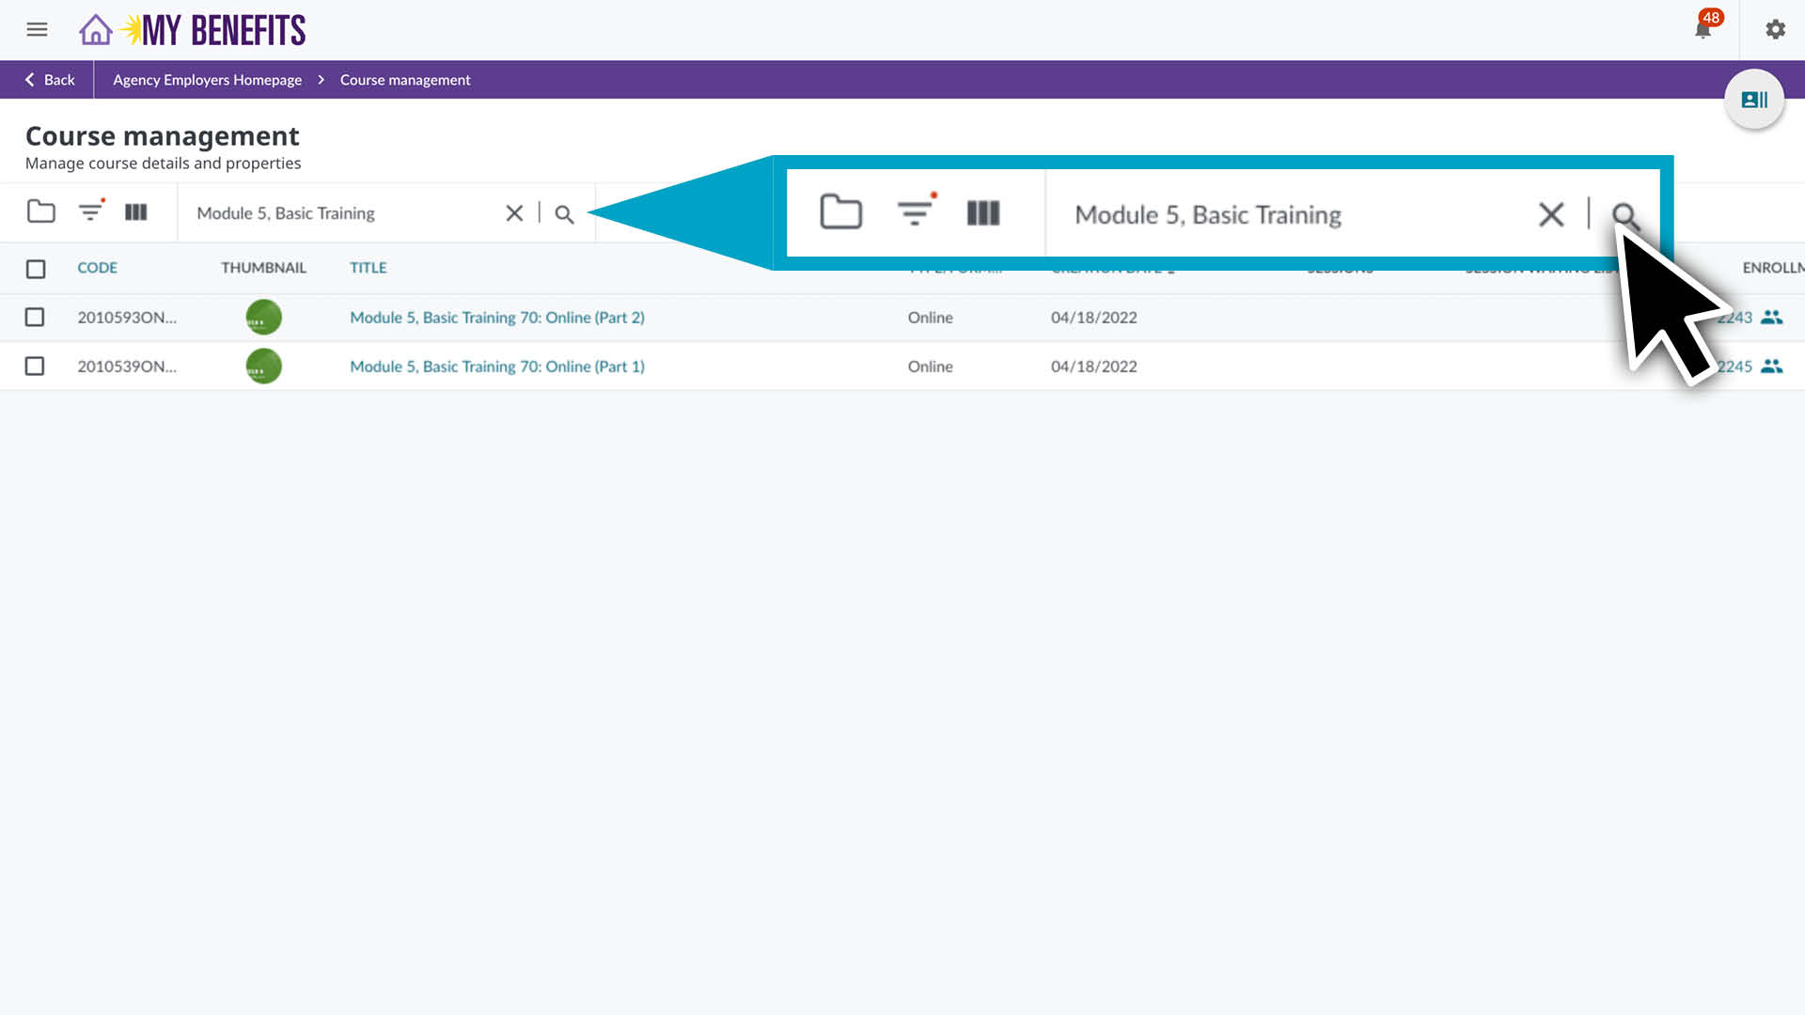Open the notifications bell with 48 badge
1805x1015 pixels.
coord(1703,30)
